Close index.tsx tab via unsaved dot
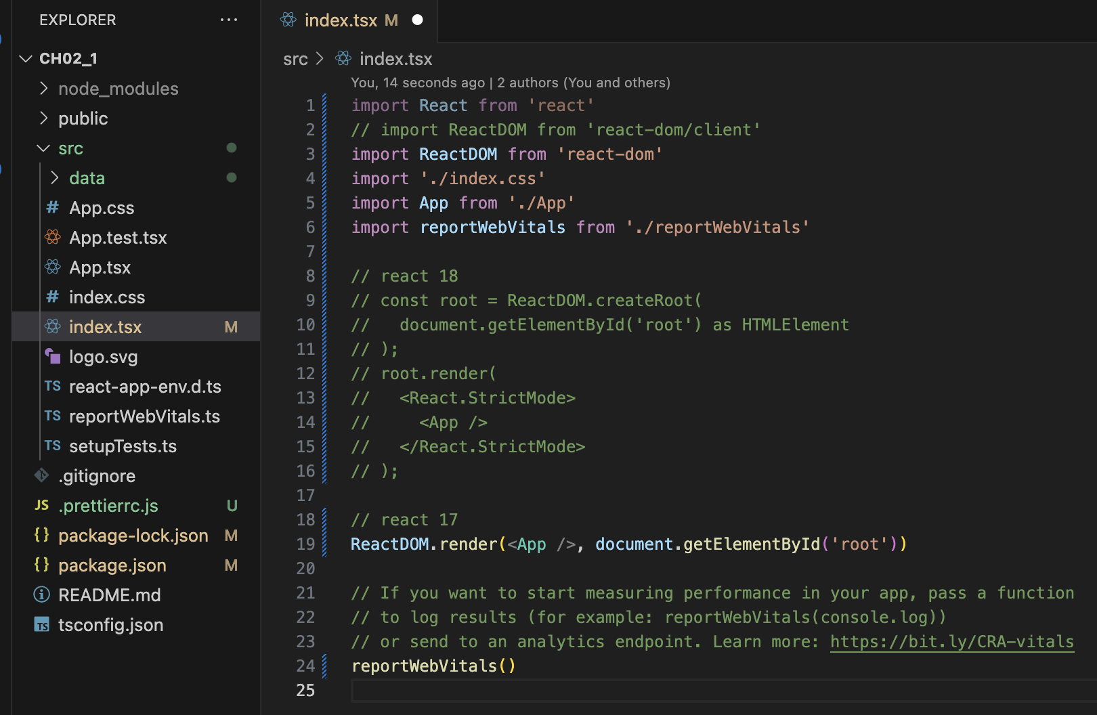This screenshot has height=715, width=1097. 418,20
